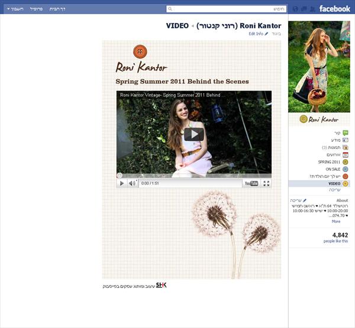Image resolution: width=355 pixels, height=328 pixels.
Task: Click the Facebook logo
Action: tap(334, 9)
